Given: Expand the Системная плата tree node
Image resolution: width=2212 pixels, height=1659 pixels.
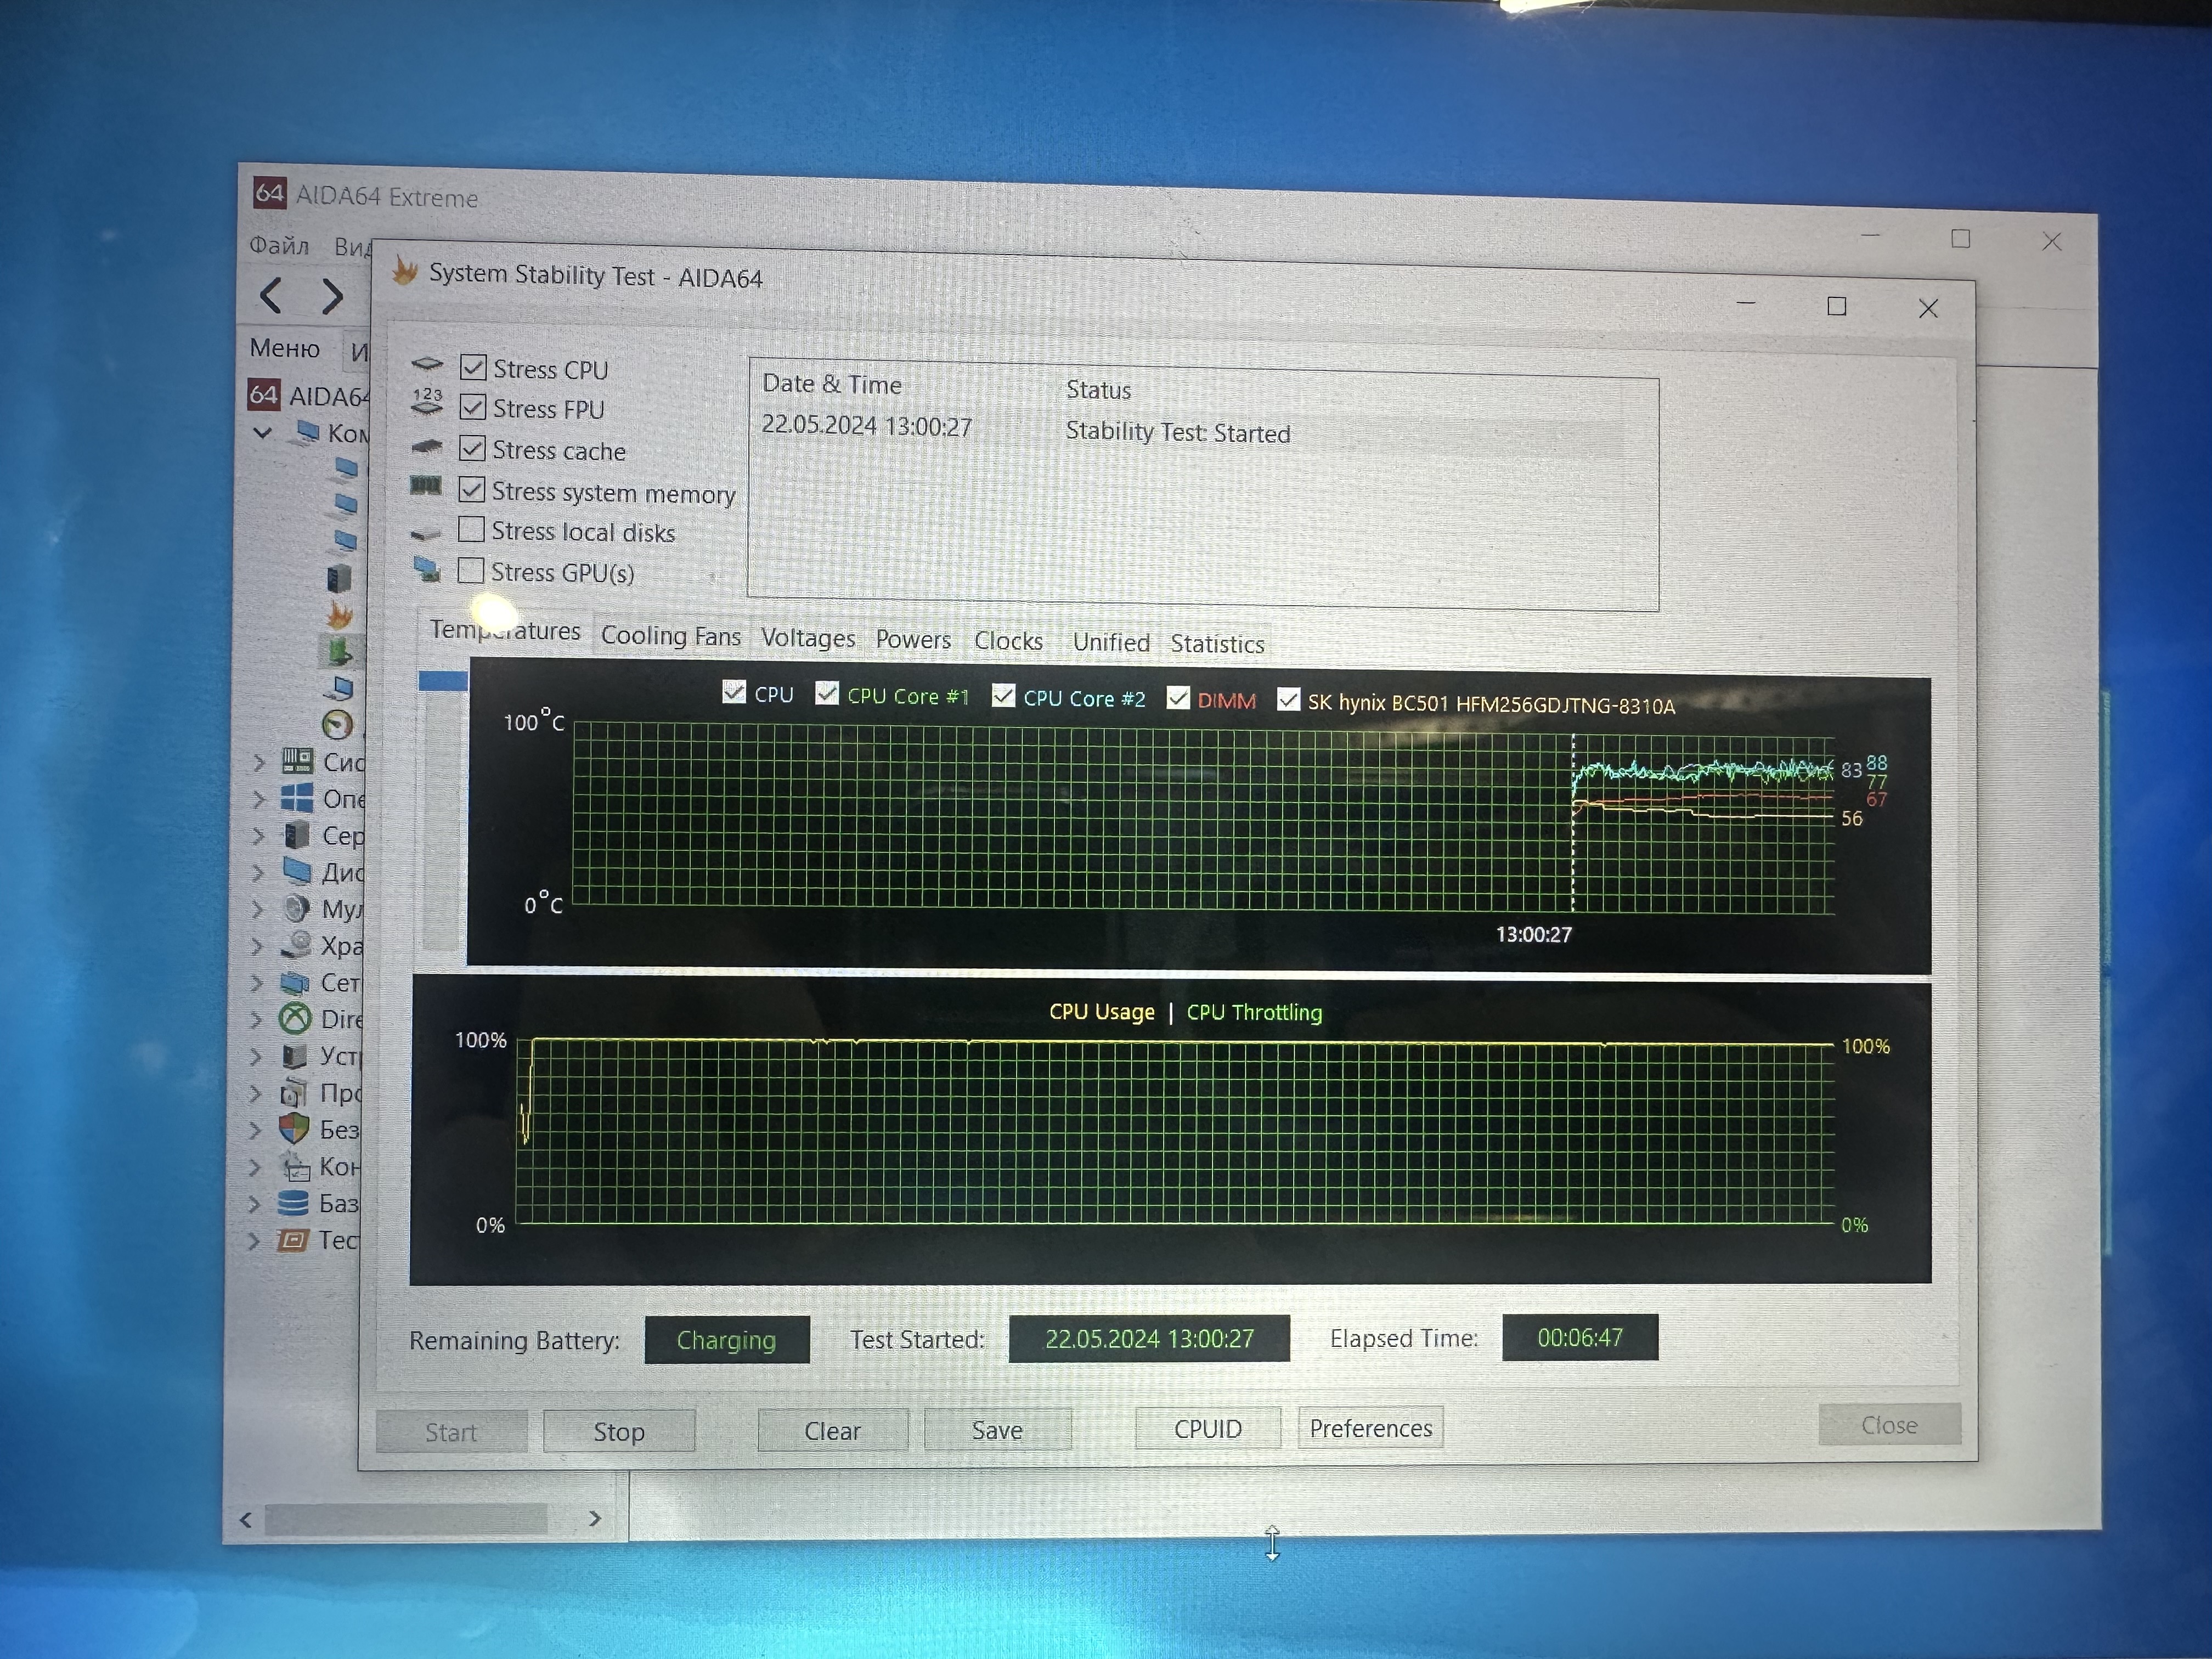Looking at the screenshot, I should point(258,762).
